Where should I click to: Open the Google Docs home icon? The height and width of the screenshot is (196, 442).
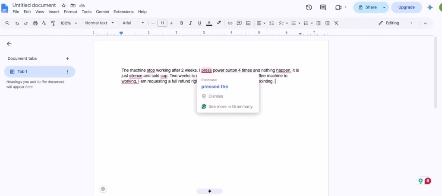[x=5, y=8]
